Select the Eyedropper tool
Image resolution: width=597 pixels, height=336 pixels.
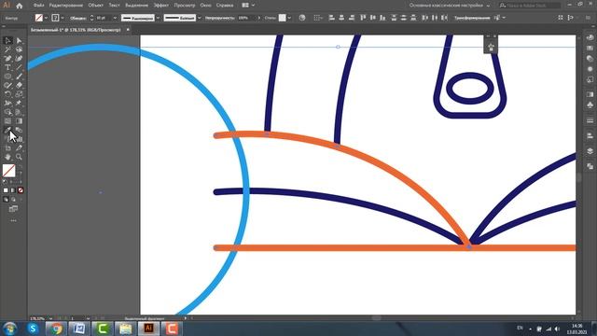click(7, 131)
